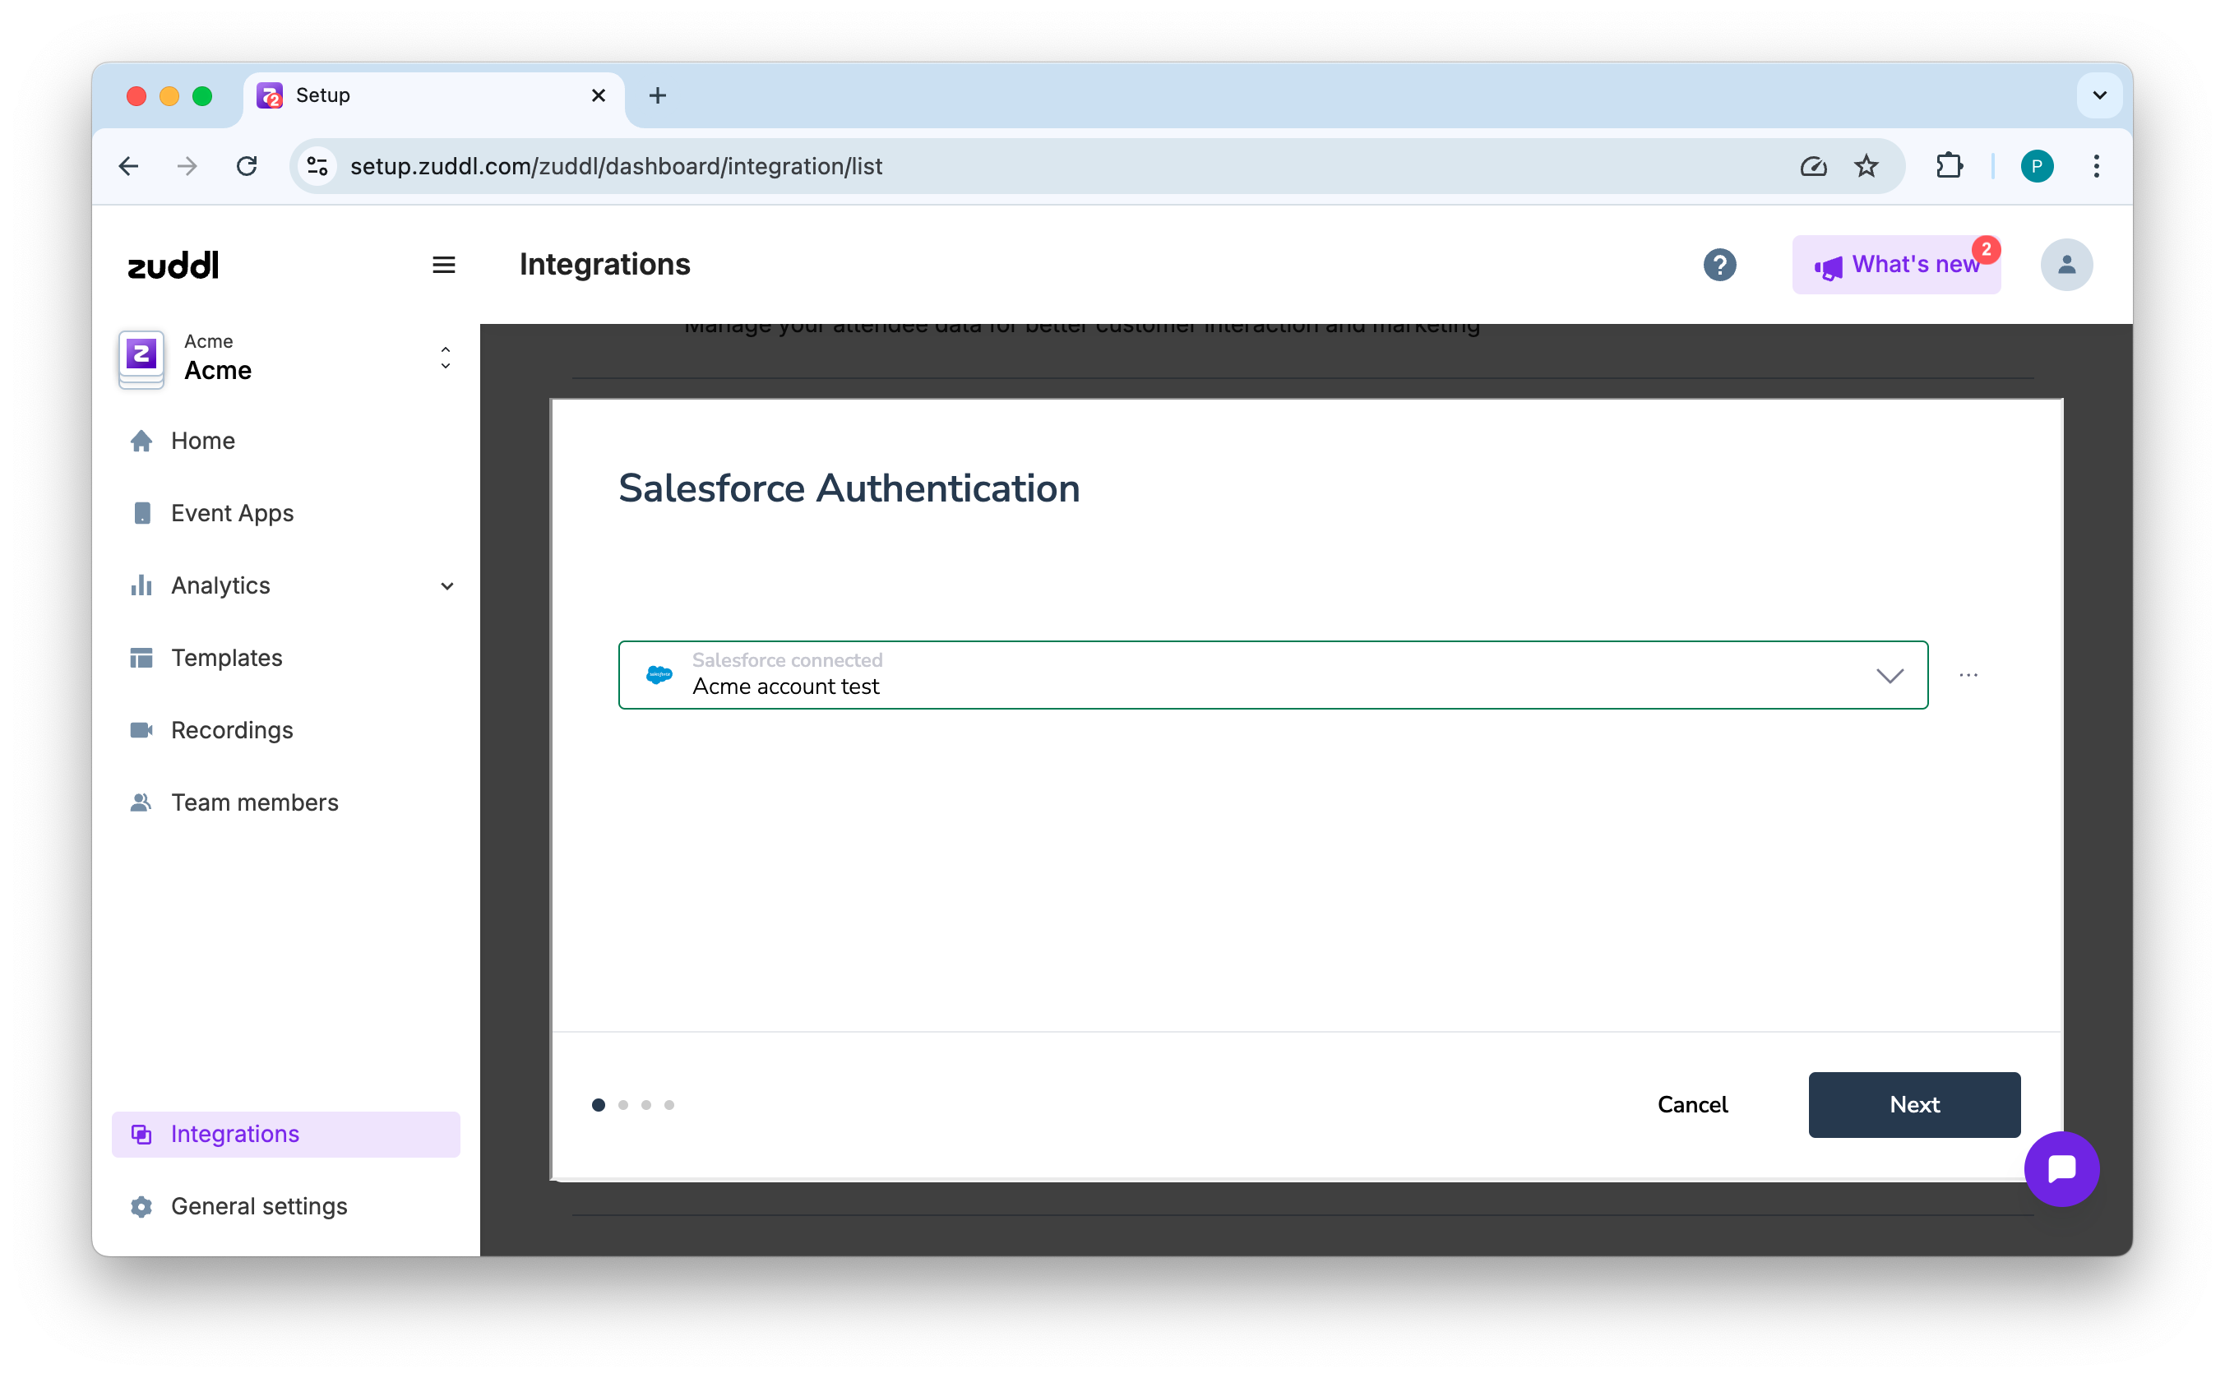
Task: Click the Next button
Action: 1913,1104
